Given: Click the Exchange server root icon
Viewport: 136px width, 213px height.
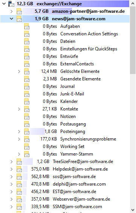Looking at the screenshot, I should point(11,4).
